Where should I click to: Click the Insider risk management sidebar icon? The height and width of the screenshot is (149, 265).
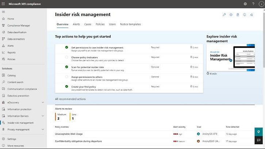3,122
